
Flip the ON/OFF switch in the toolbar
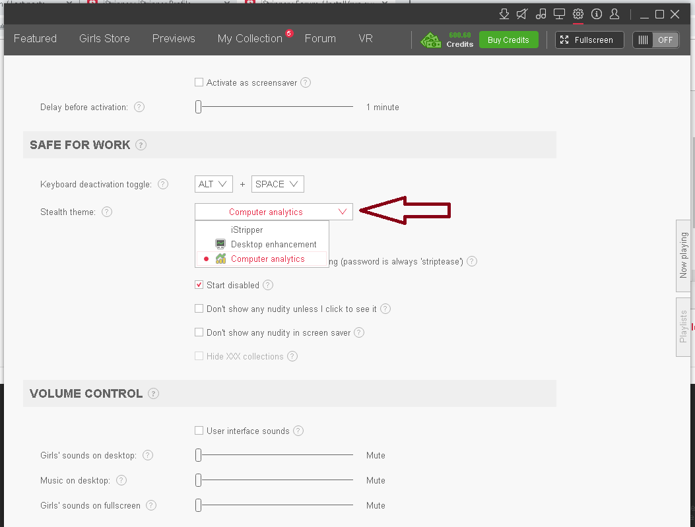(655, 40)
